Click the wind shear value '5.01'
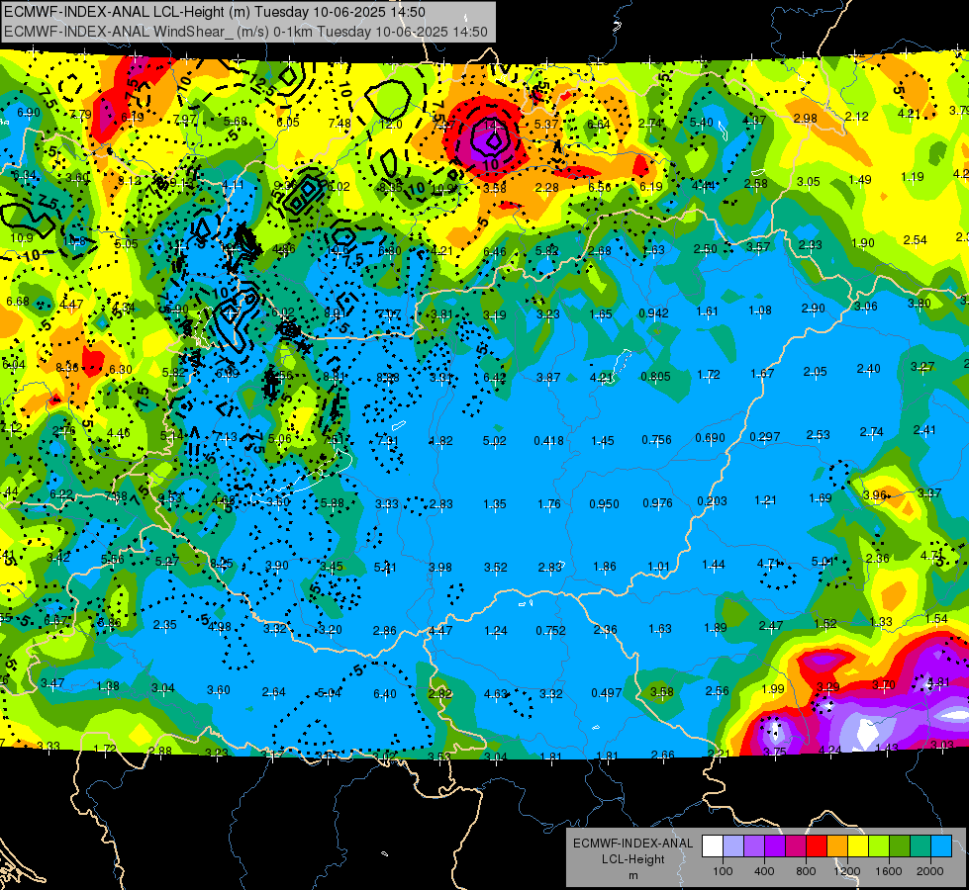 823,562
